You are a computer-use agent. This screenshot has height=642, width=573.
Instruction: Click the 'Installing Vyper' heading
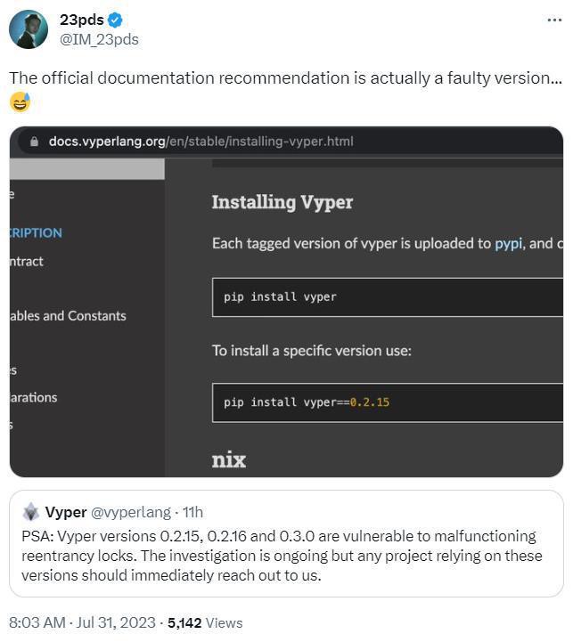point(282,202)
